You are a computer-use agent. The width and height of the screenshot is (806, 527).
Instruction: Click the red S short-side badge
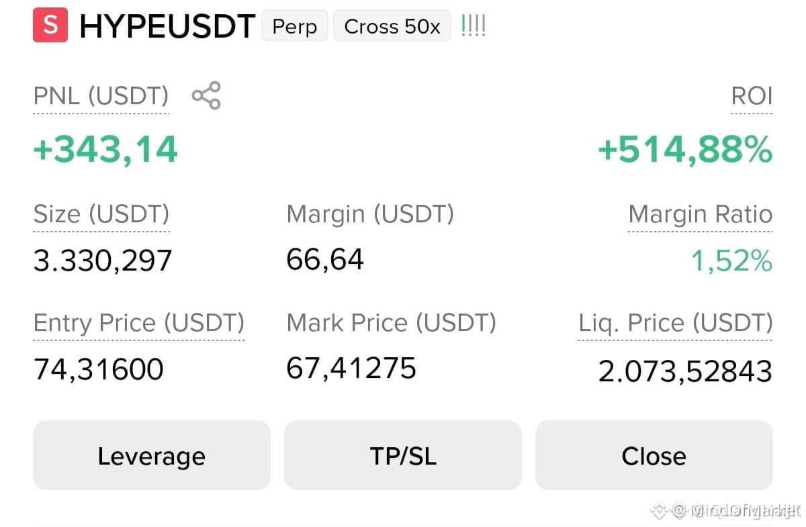(50, 26)
